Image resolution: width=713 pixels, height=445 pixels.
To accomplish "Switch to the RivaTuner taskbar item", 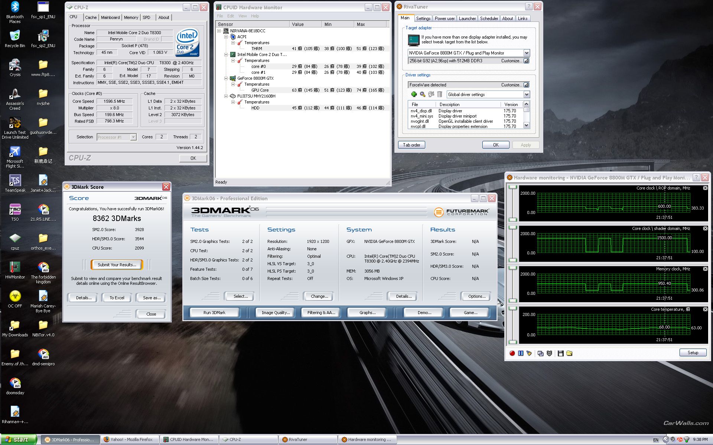I will (308, 439).
